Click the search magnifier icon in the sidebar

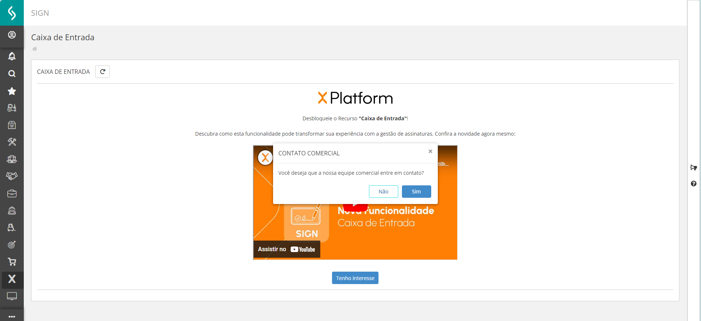coord(12,73)
